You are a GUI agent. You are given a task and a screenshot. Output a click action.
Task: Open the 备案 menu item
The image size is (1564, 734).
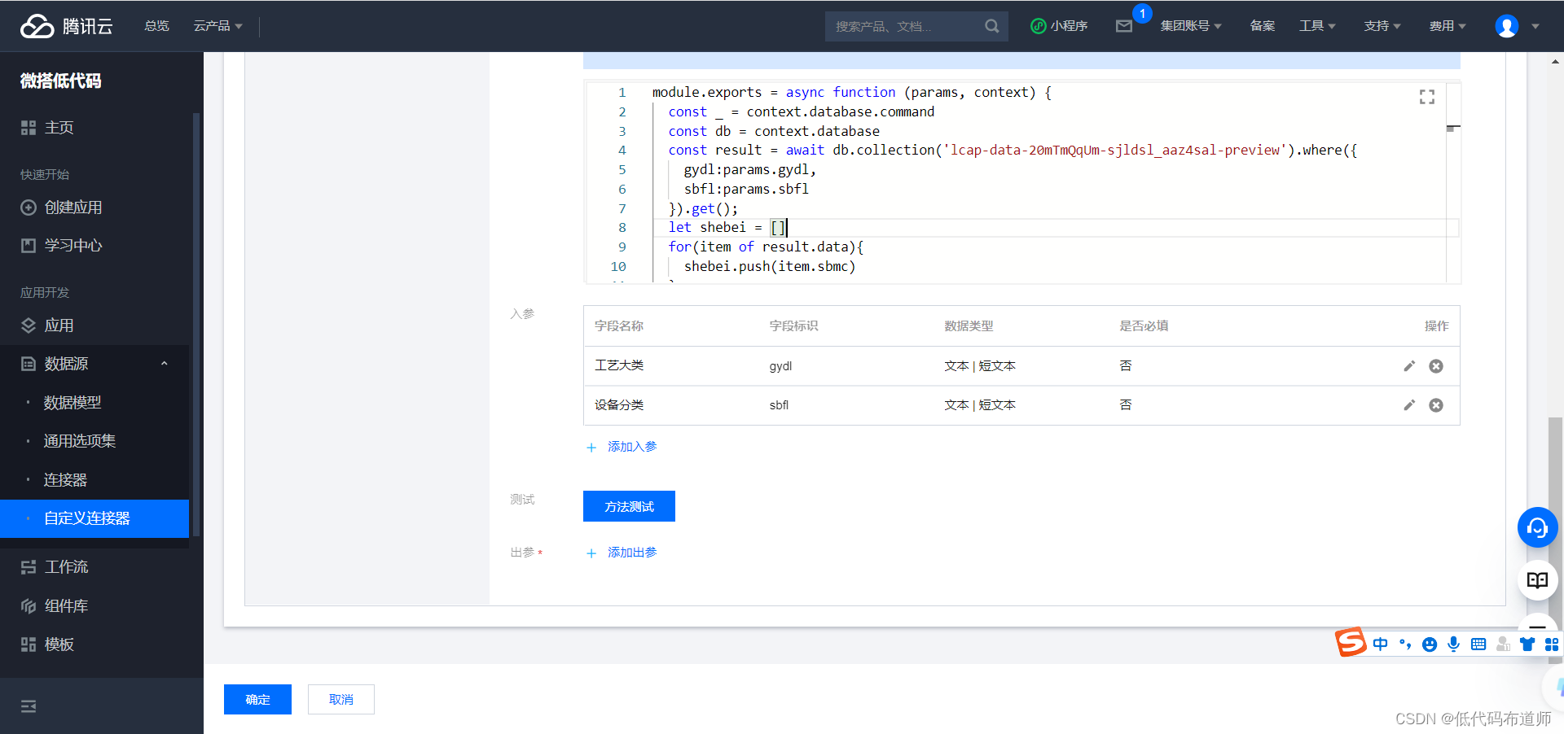(1263, 26)
